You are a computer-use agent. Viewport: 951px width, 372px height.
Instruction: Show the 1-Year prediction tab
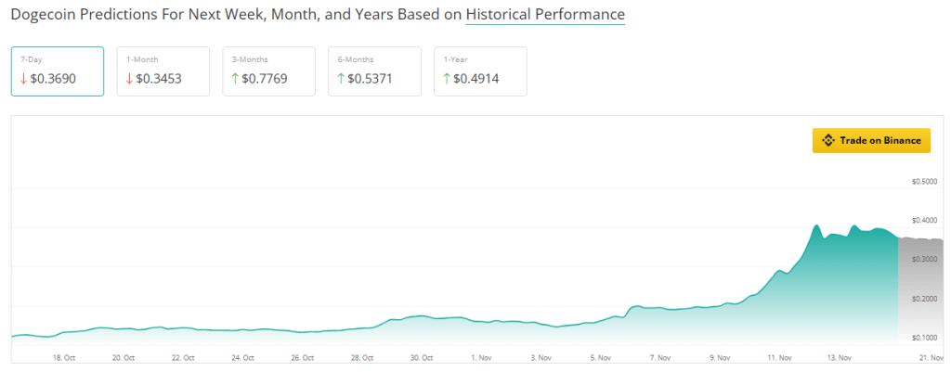tap(480, 71)
